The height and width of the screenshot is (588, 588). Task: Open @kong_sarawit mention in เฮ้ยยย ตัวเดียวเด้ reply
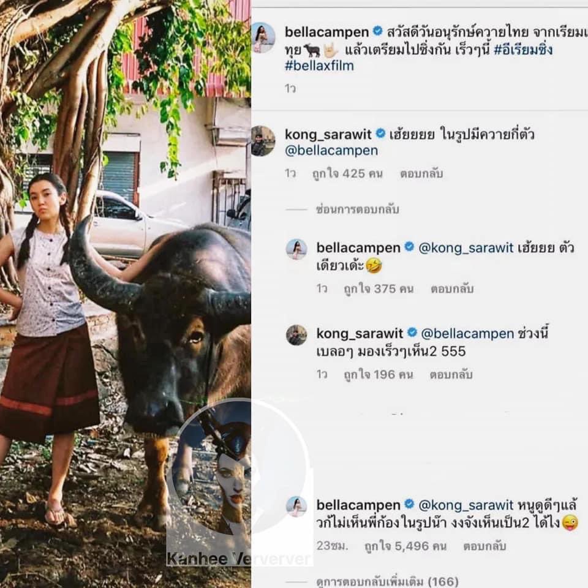(x=466, y=248)
